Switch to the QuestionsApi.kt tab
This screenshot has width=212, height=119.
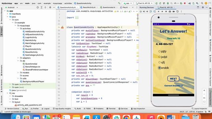(x=109, y=7)
